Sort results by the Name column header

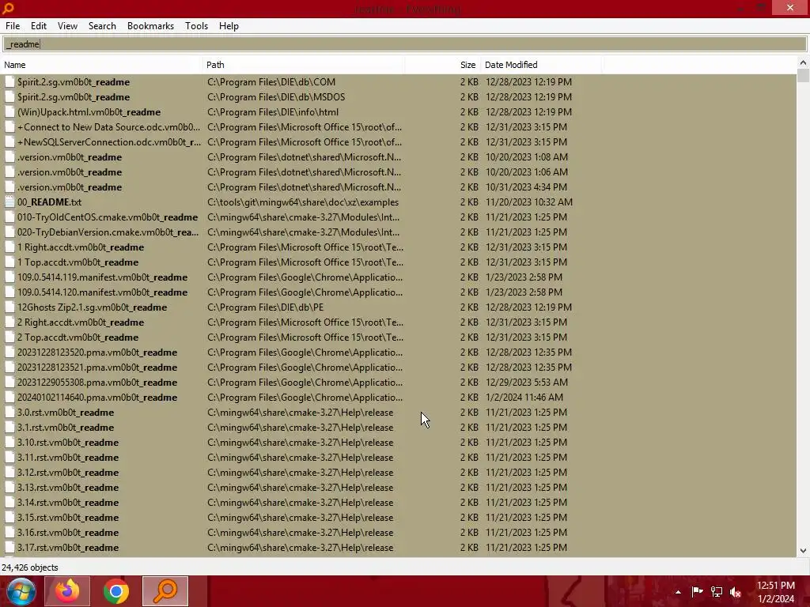coord(101,65)
